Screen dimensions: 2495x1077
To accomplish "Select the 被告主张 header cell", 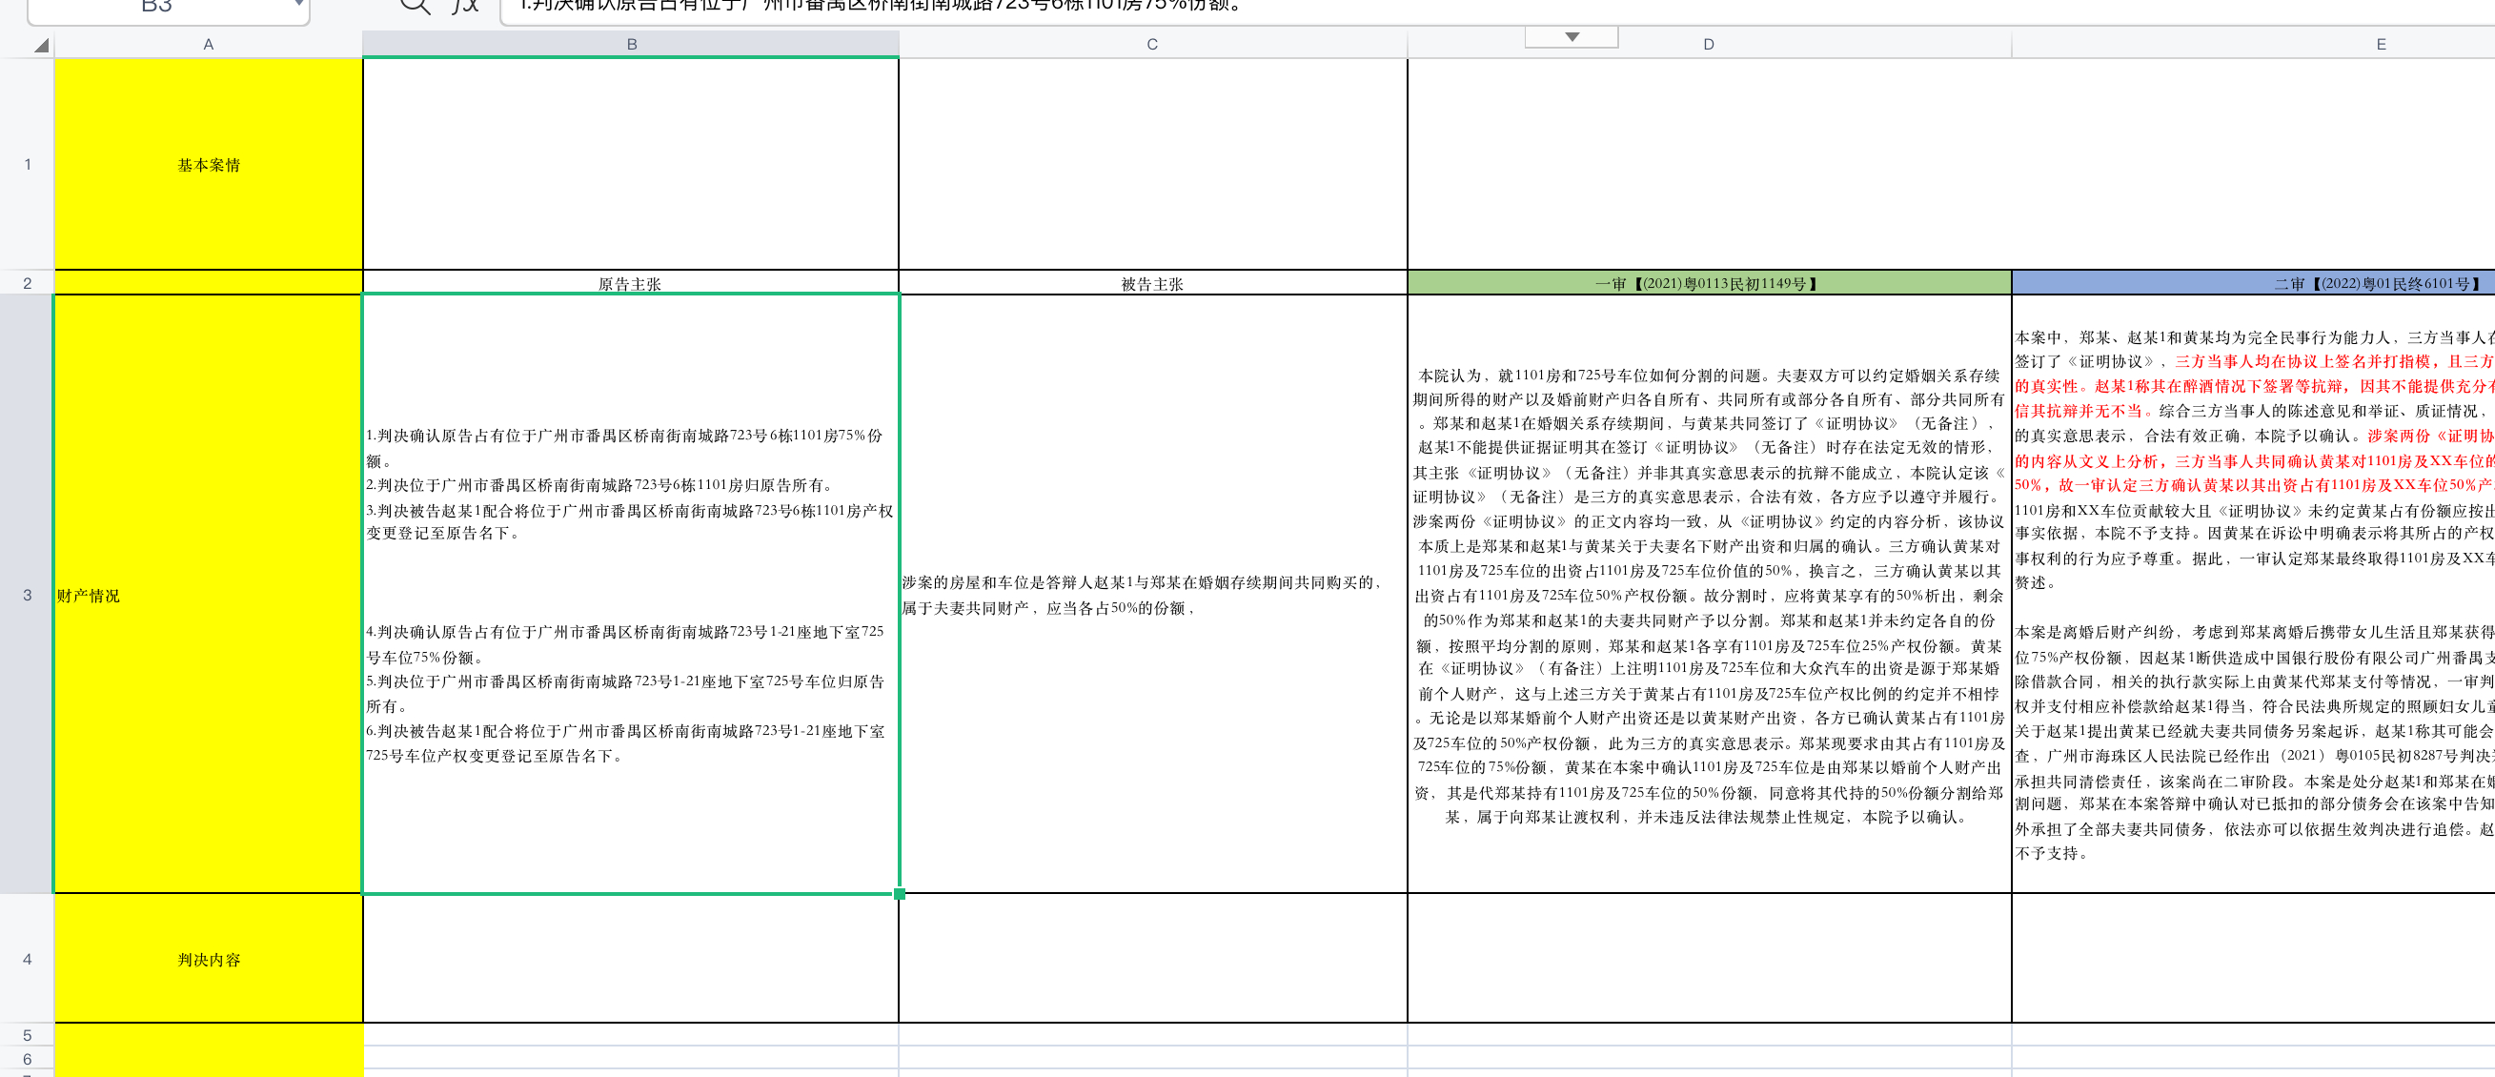I will point(1151,284).
